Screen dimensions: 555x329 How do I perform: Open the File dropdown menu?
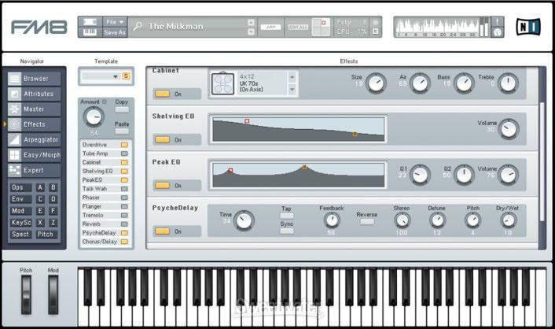click(115, 22)
